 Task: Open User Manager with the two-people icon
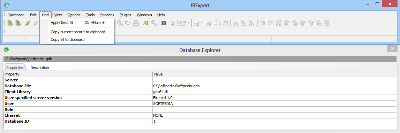[146, 23]
